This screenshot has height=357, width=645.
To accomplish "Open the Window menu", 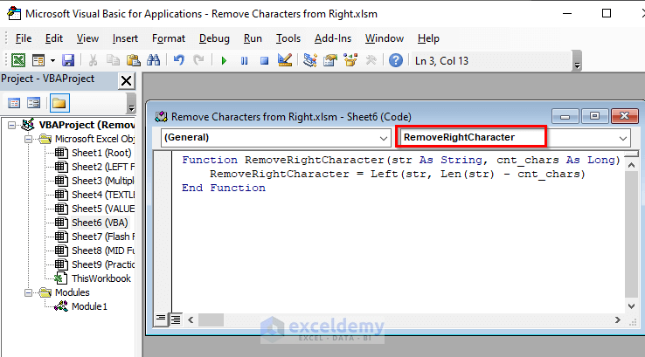I will pyautogui.click(x=385, y=38).
